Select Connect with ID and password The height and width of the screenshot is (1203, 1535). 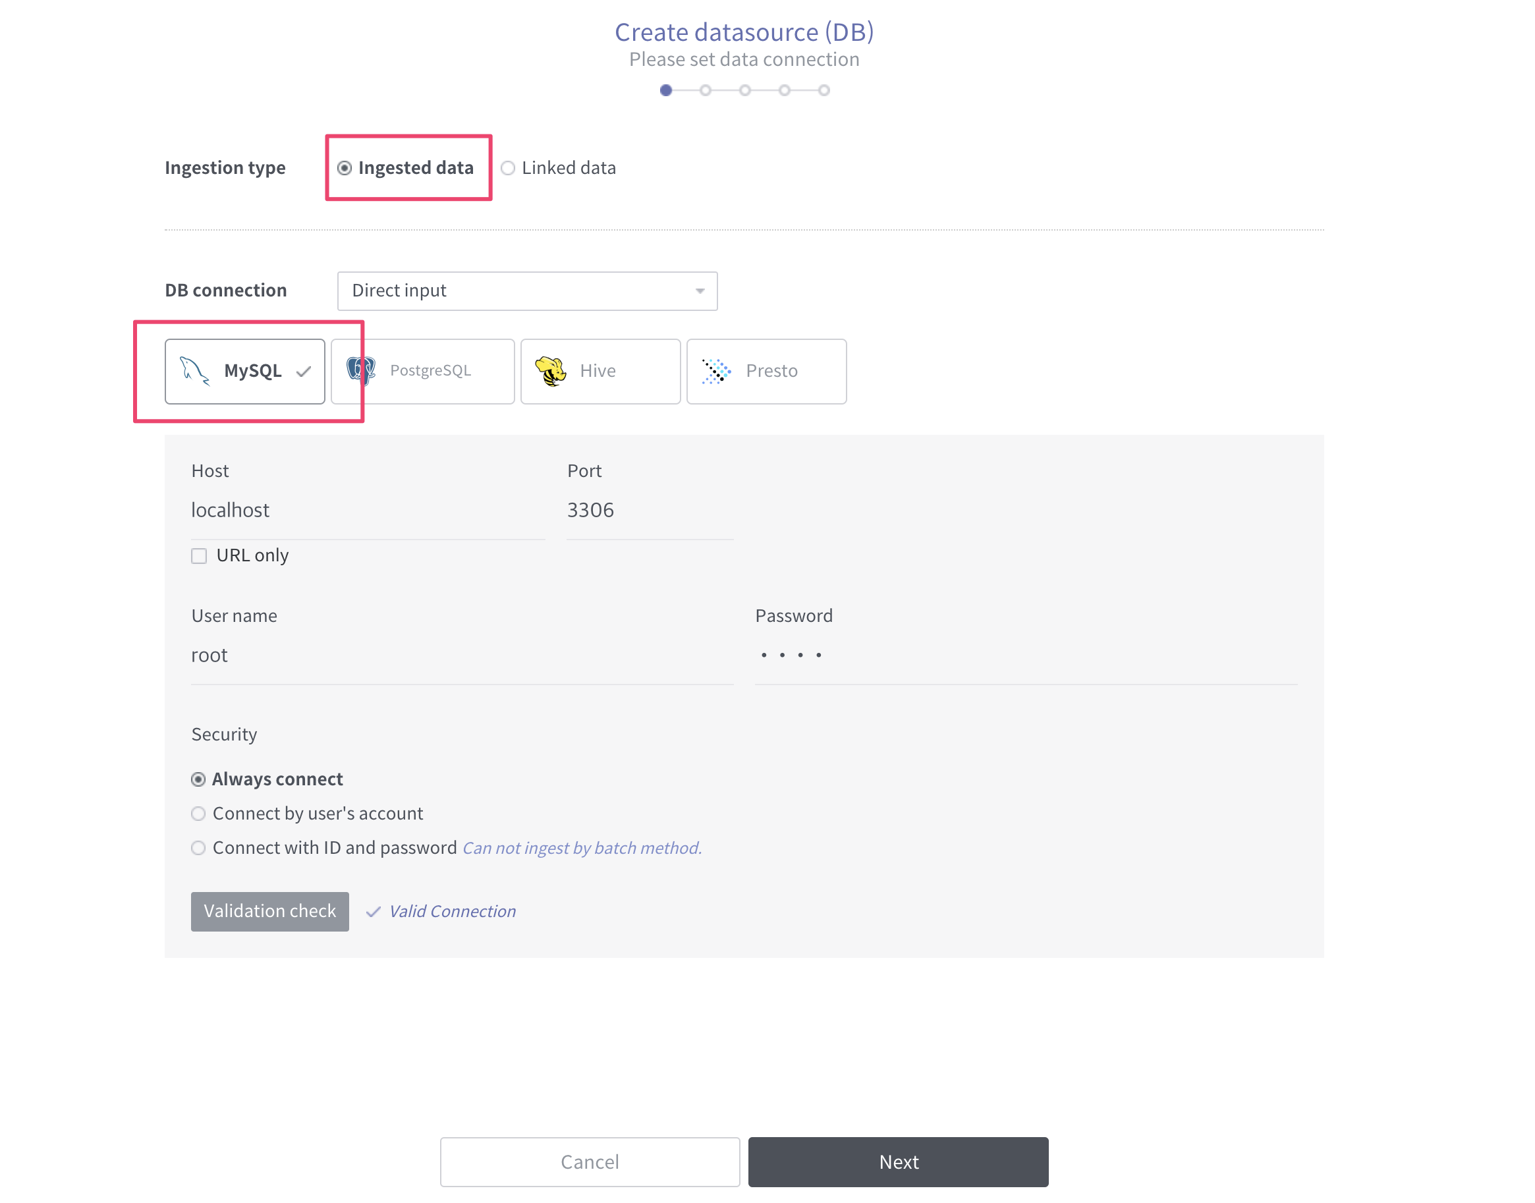click(x=198, y=847)
